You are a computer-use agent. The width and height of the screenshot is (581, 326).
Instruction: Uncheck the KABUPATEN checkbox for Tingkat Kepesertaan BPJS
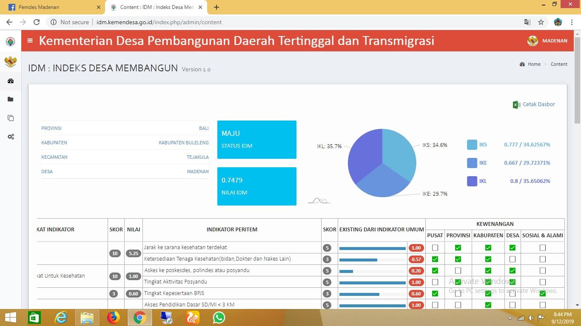pos(488,293)
